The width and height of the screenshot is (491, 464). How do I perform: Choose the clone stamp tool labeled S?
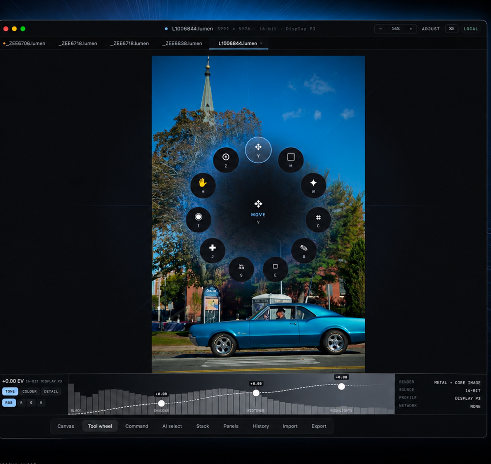pyautogui.click(x=241, y=269)
